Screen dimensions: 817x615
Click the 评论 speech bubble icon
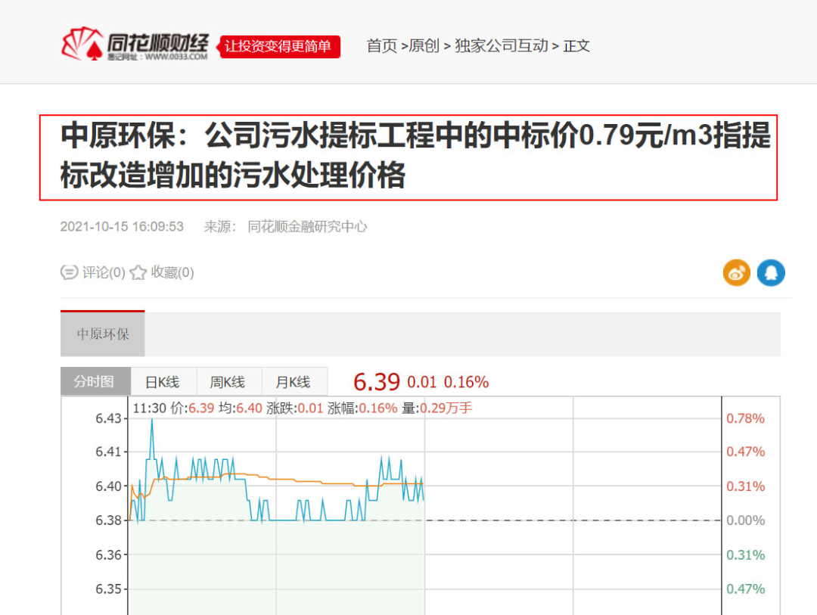click(x=69, y=272)
